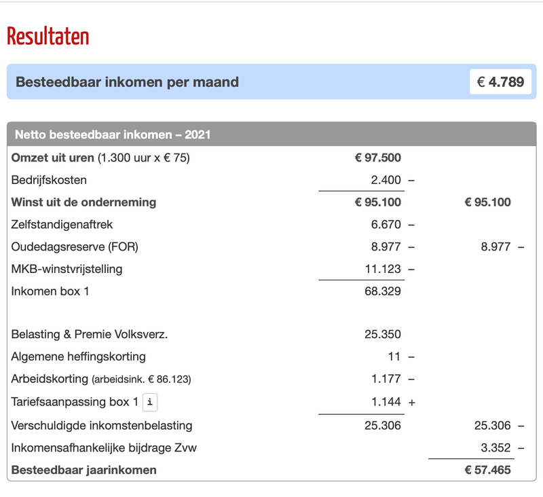Viewport: 543px width, 497px height.
Task: Select the Inkomensafhankelijke bijdrage Zvw label
Action: (104, 448)
